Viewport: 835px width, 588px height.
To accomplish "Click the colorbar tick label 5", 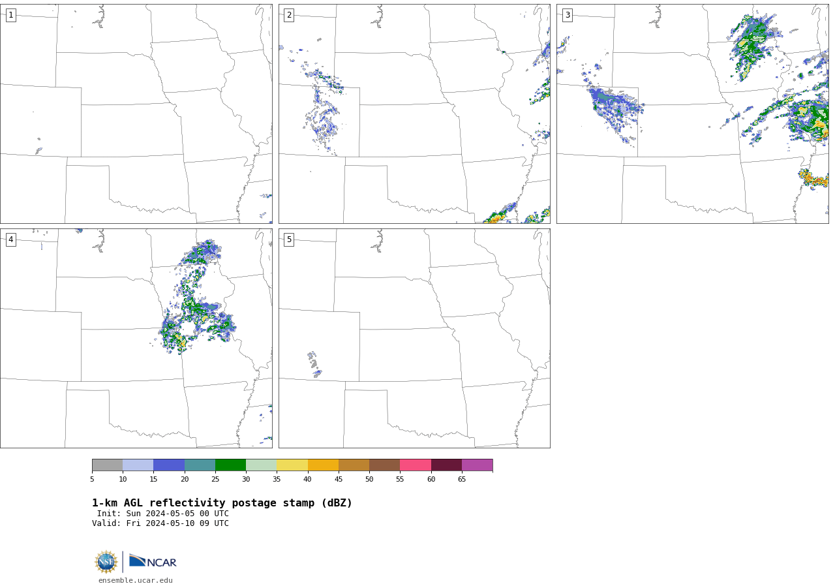I will (x=92, y=480).
